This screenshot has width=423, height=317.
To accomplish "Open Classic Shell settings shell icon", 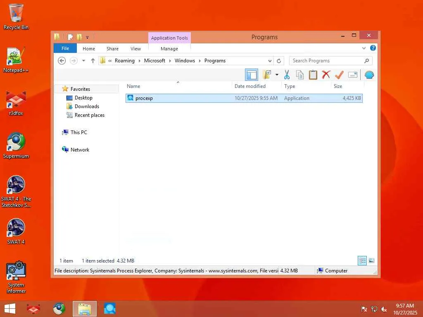I will [369, 75].
